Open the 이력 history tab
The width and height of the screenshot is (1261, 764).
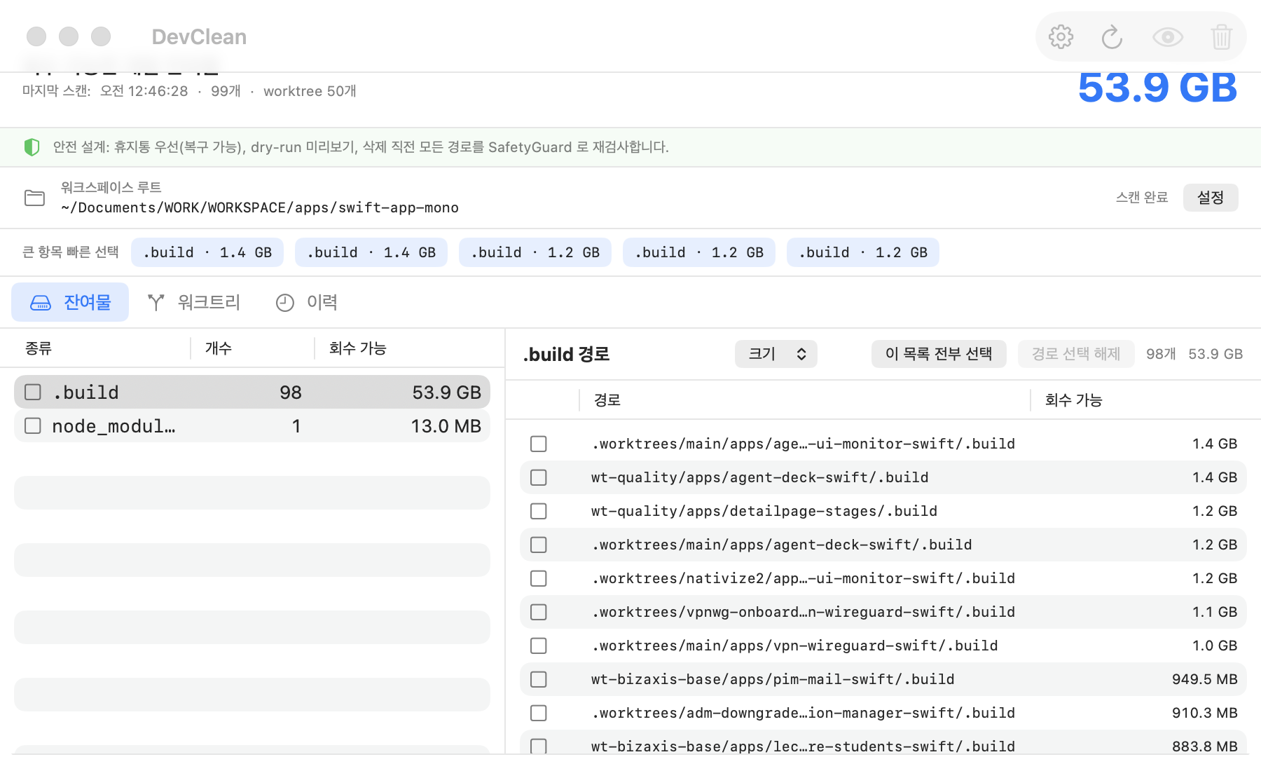tap(307, 302)
